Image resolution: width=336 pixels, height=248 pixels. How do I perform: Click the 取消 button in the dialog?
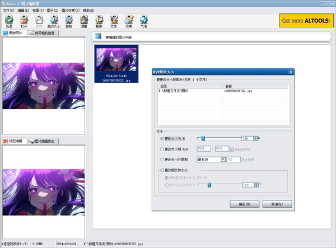point(277,204)
